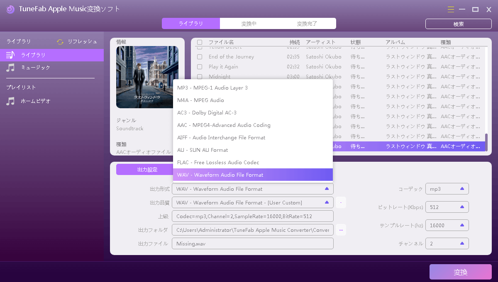Select the End of the Journey track name

coord(231,57)
